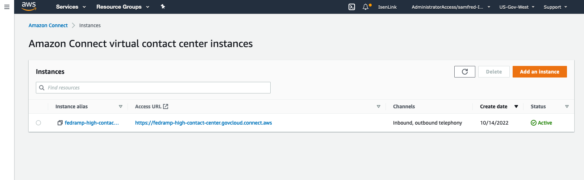Click the Add an instance button

click(540, 72)
